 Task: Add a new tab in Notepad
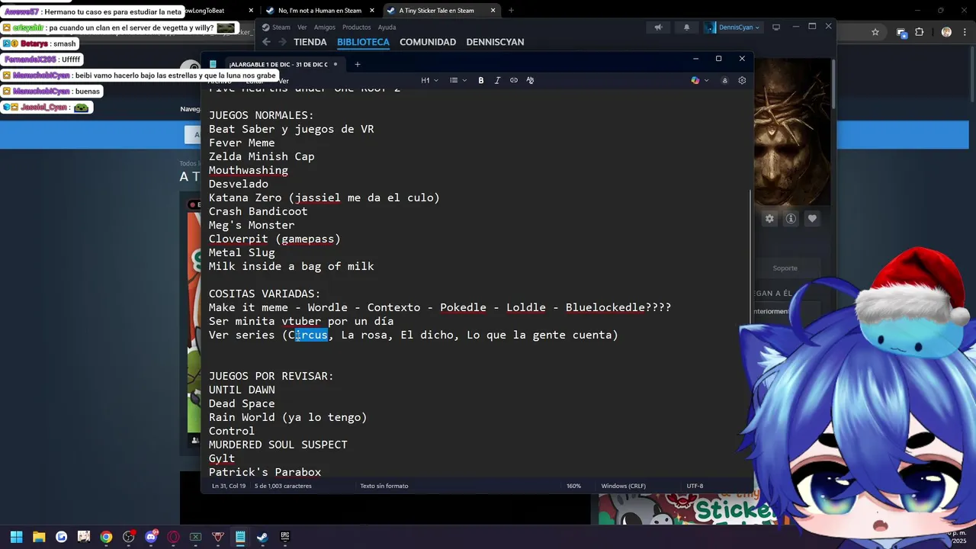click(x=357, y=64)
